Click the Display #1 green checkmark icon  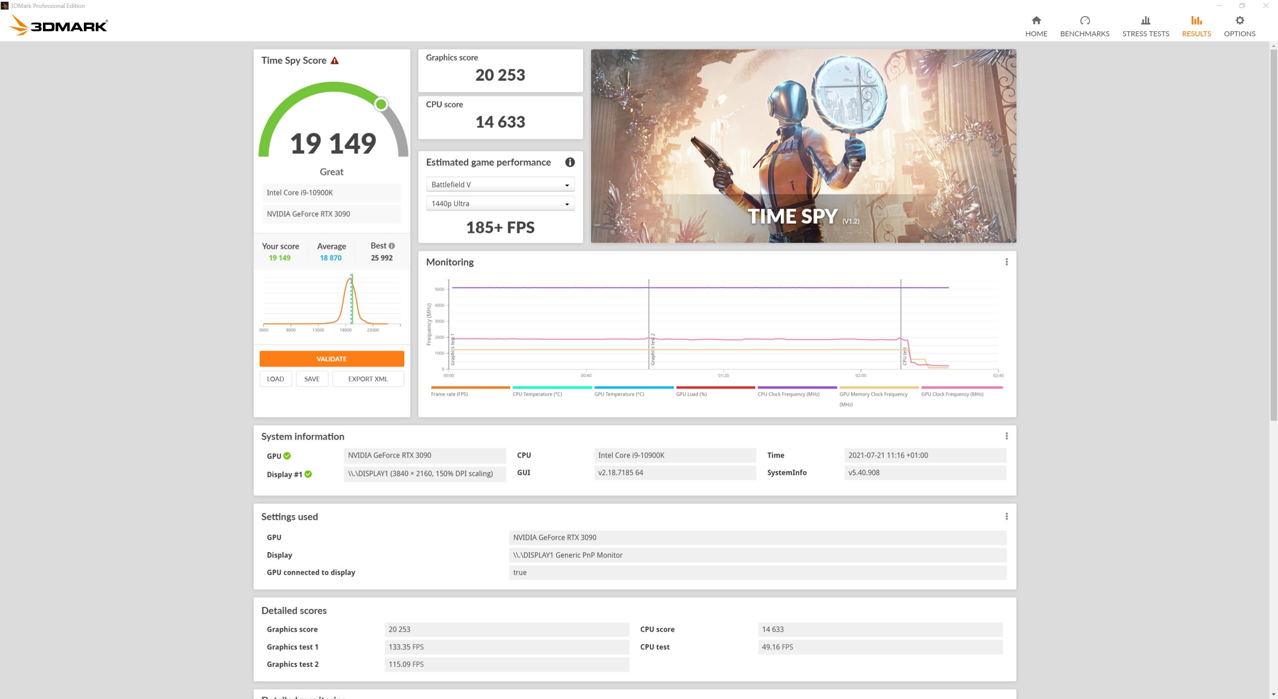(308, 474)
